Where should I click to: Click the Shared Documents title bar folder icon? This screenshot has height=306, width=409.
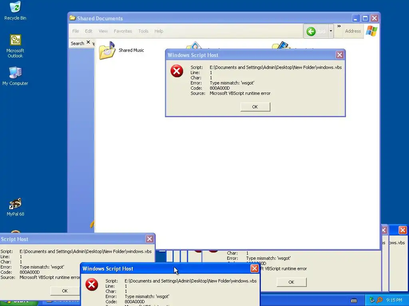73,18
